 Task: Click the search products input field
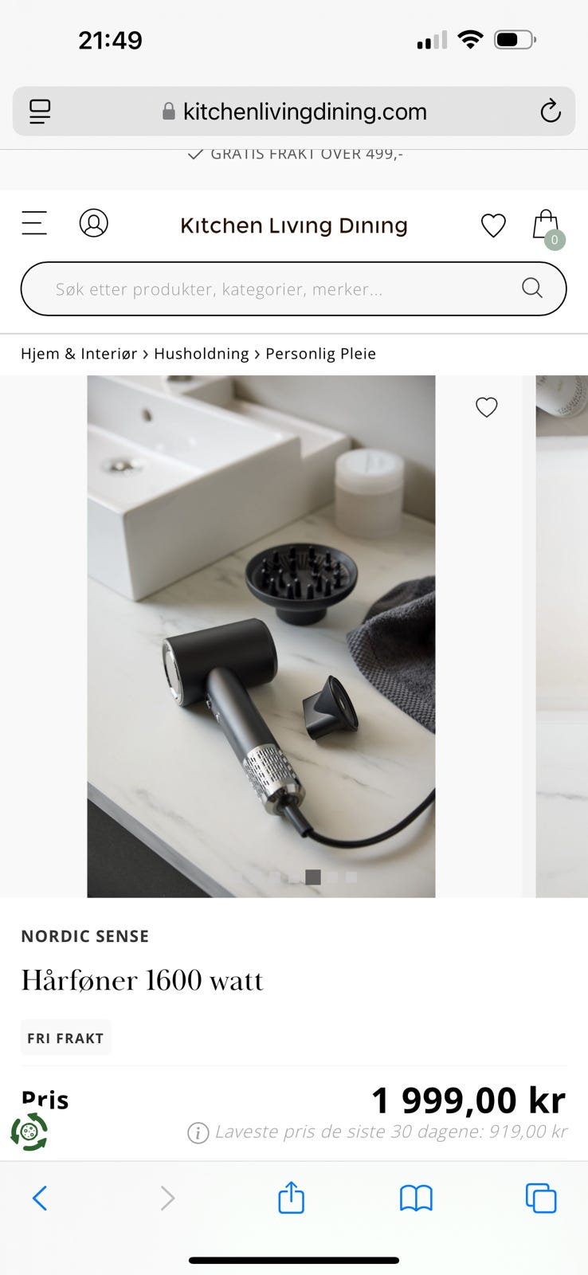pos(293,288)
